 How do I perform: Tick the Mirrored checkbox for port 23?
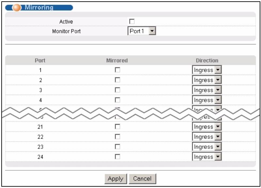(x=117, y=147)
